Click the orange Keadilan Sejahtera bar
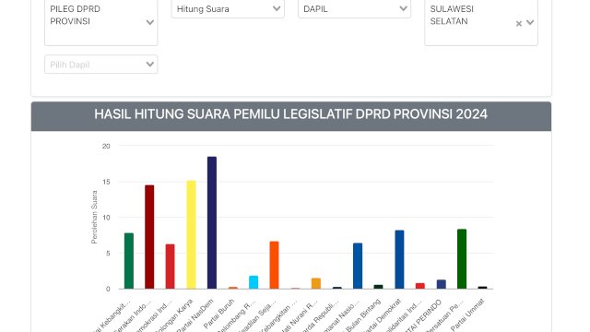Image resolution: width=590 pixels, height=332 pixels. point(275,265)
